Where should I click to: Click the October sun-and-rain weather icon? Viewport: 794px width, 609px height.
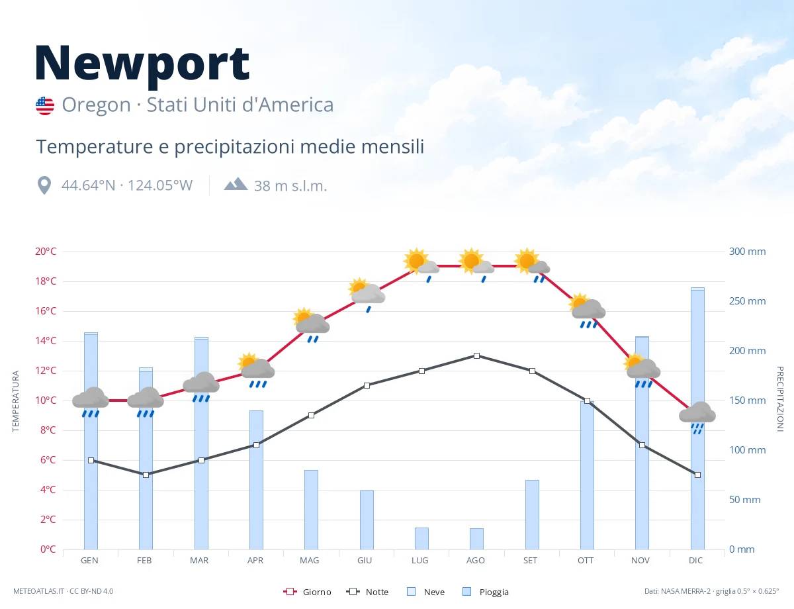(x=588, y=310)
